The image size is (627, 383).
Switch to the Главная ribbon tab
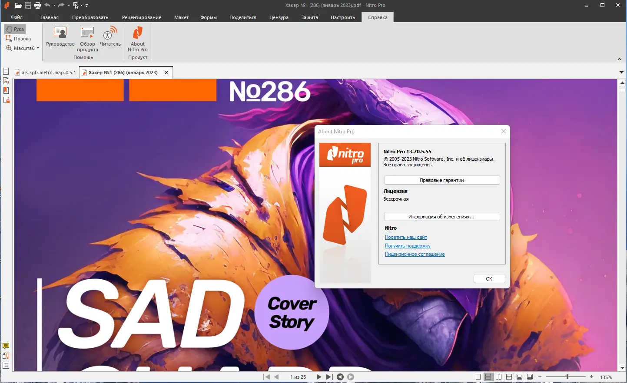50,17
